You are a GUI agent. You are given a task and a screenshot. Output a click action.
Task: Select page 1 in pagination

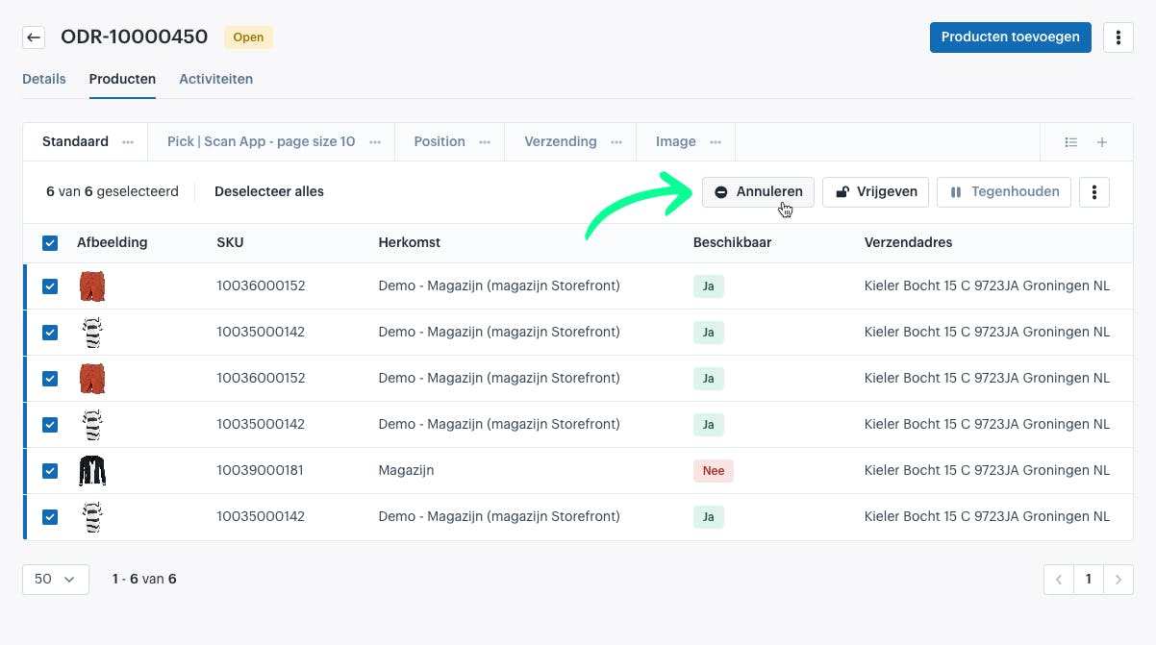[1089, 580]
